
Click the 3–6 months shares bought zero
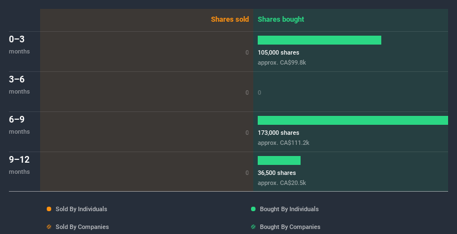(259, 93)
